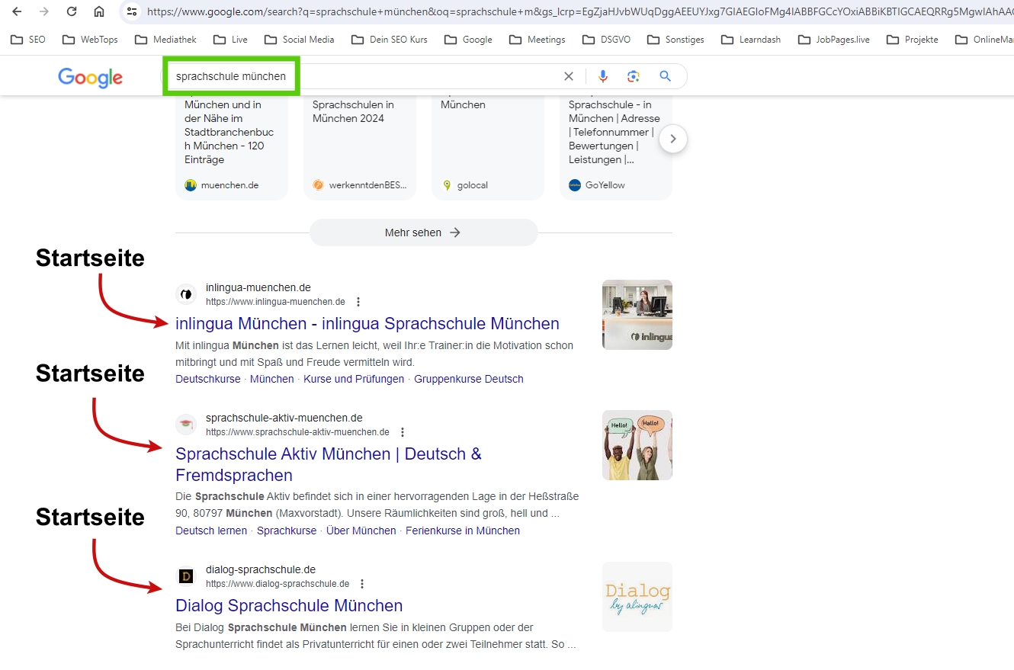Click the Mehr sehen button
This screenshot has height=670, width=1014.
(x=423, y=232)
